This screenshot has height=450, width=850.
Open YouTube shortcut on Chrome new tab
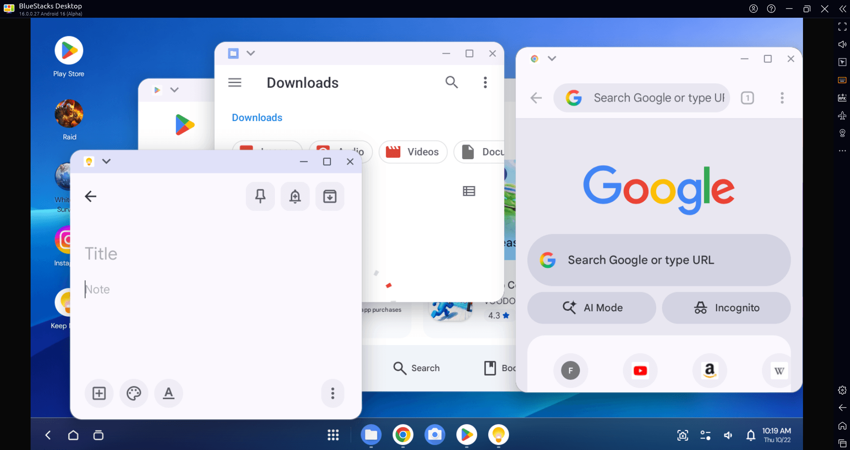640,371
